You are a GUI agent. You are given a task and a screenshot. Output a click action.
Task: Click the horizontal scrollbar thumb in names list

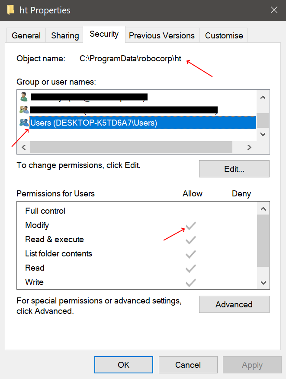coord(131,148)
